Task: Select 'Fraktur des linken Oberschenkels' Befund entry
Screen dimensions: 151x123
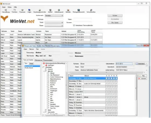Action: (x=94, y=110)
